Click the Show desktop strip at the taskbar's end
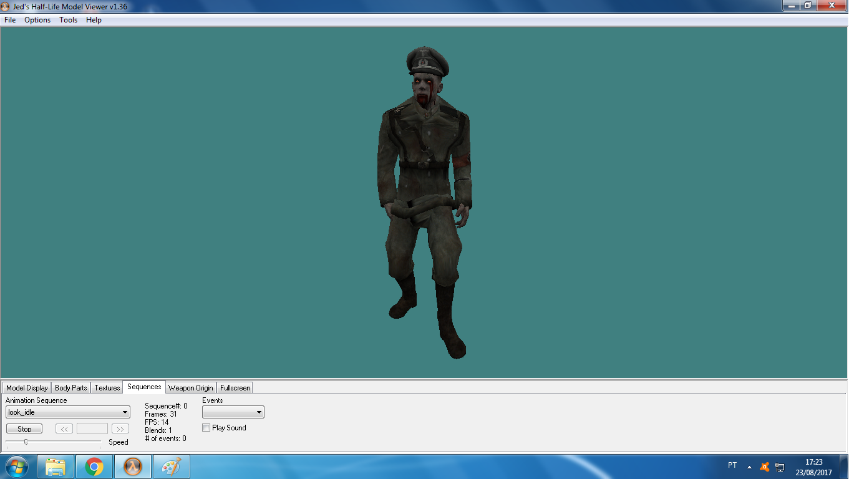The height and width of the screenshot is (479, 849). point(844,467)
